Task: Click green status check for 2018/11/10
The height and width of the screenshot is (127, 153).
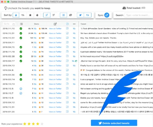Action: tap(21, 29)
